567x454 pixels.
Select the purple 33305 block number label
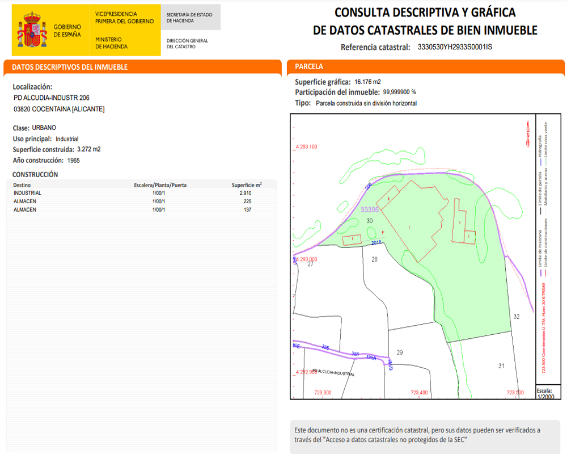click(x=369, y=210)
